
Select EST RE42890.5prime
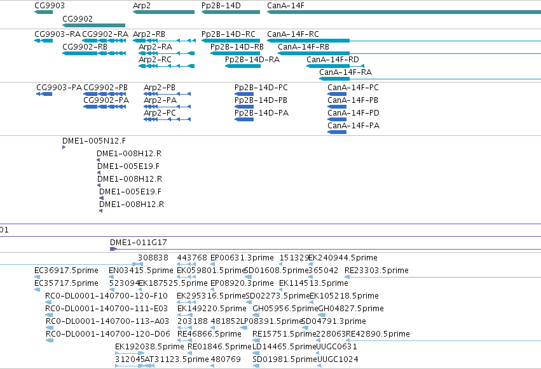[x=443, y=341]
